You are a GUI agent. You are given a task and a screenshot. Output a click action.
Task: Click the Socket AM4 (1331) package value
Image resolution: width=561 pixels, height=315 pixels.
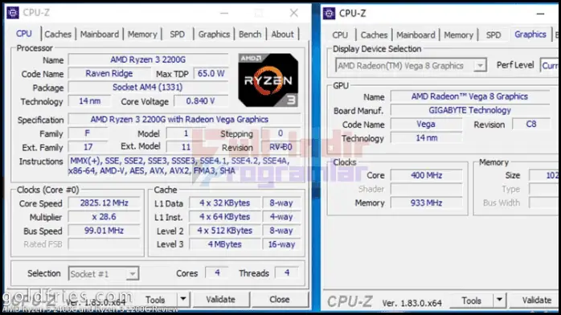(x=148, y=88)
